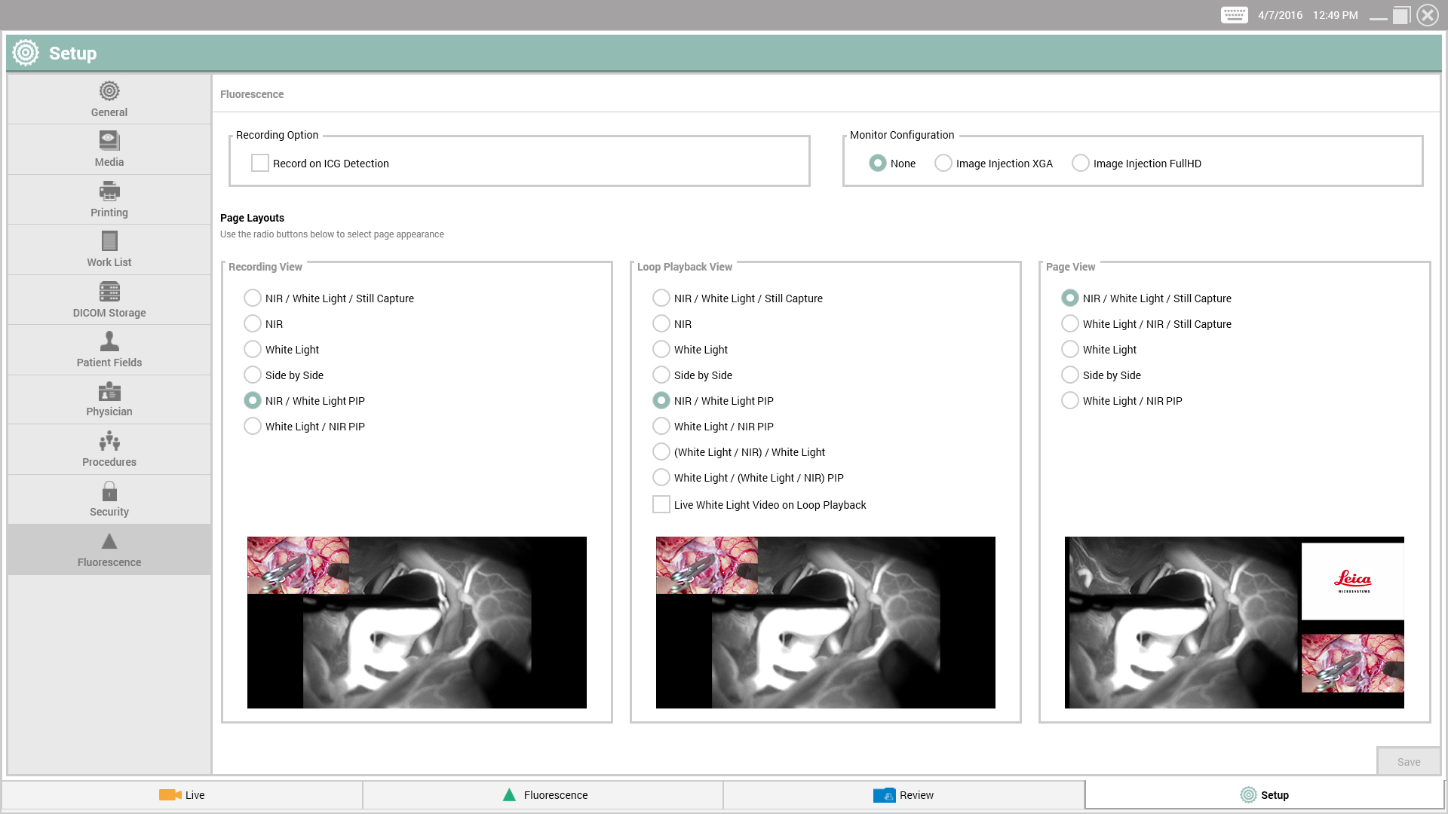The image size is (1448, 814).
Task: Enable Record on ICG Detection
Action: pyautogui.click(x=260, y=163)
